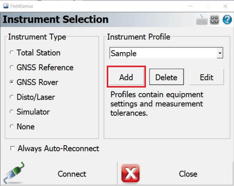Edit the Sample instrument profile
The width and height of the screenshot is (234, 186).
tap(206, 77)
